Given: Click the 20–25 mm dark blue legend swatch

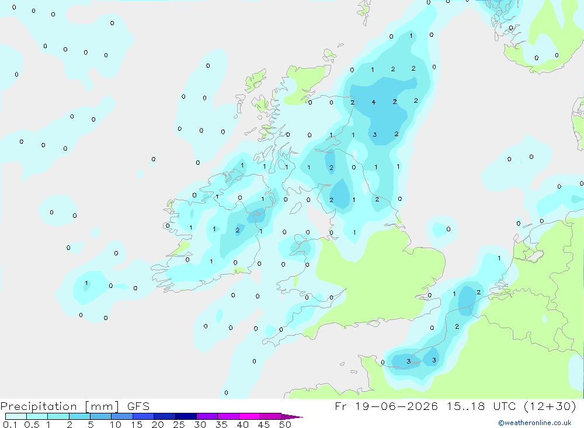Looking at the screenshot, I should coord(164,416).
